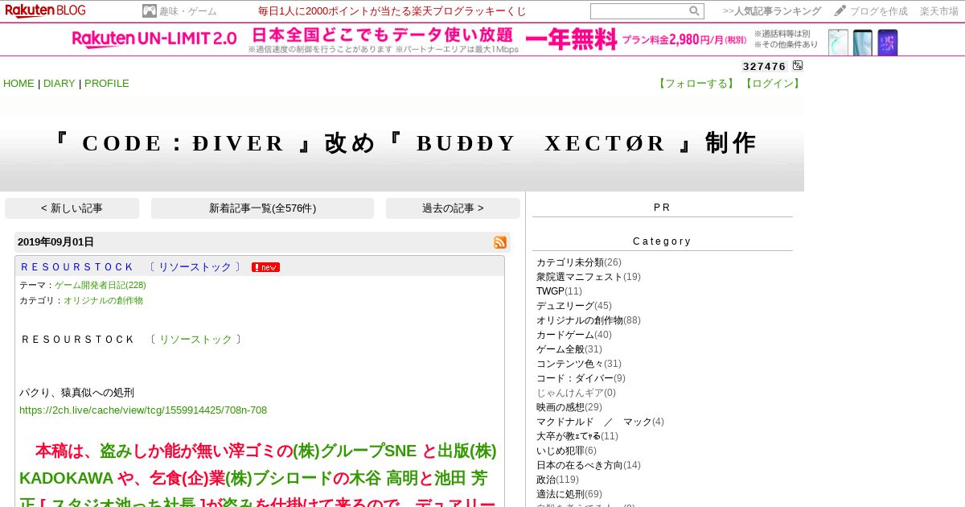Click ログイン link

tap(772, 84)
